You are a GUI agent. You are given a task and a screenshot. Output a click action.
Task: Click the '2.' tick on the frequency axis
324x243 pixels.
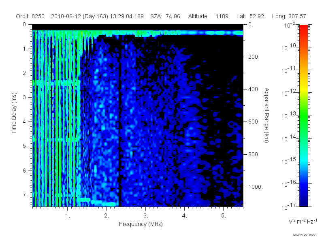point(107,216)
